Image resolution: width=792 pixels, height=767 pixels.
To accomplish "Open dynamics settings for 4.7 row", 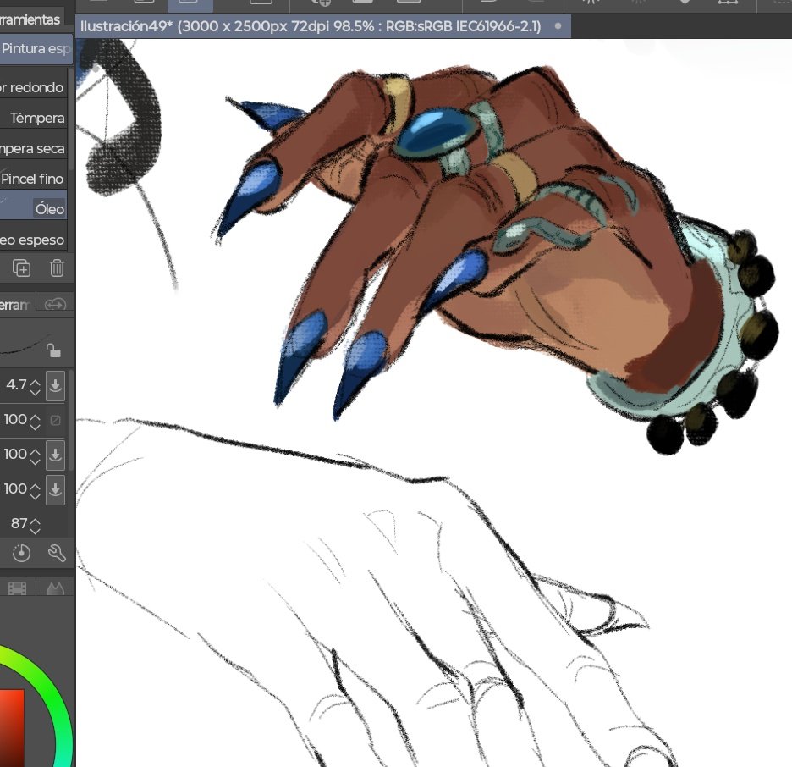I will point(55,385).
